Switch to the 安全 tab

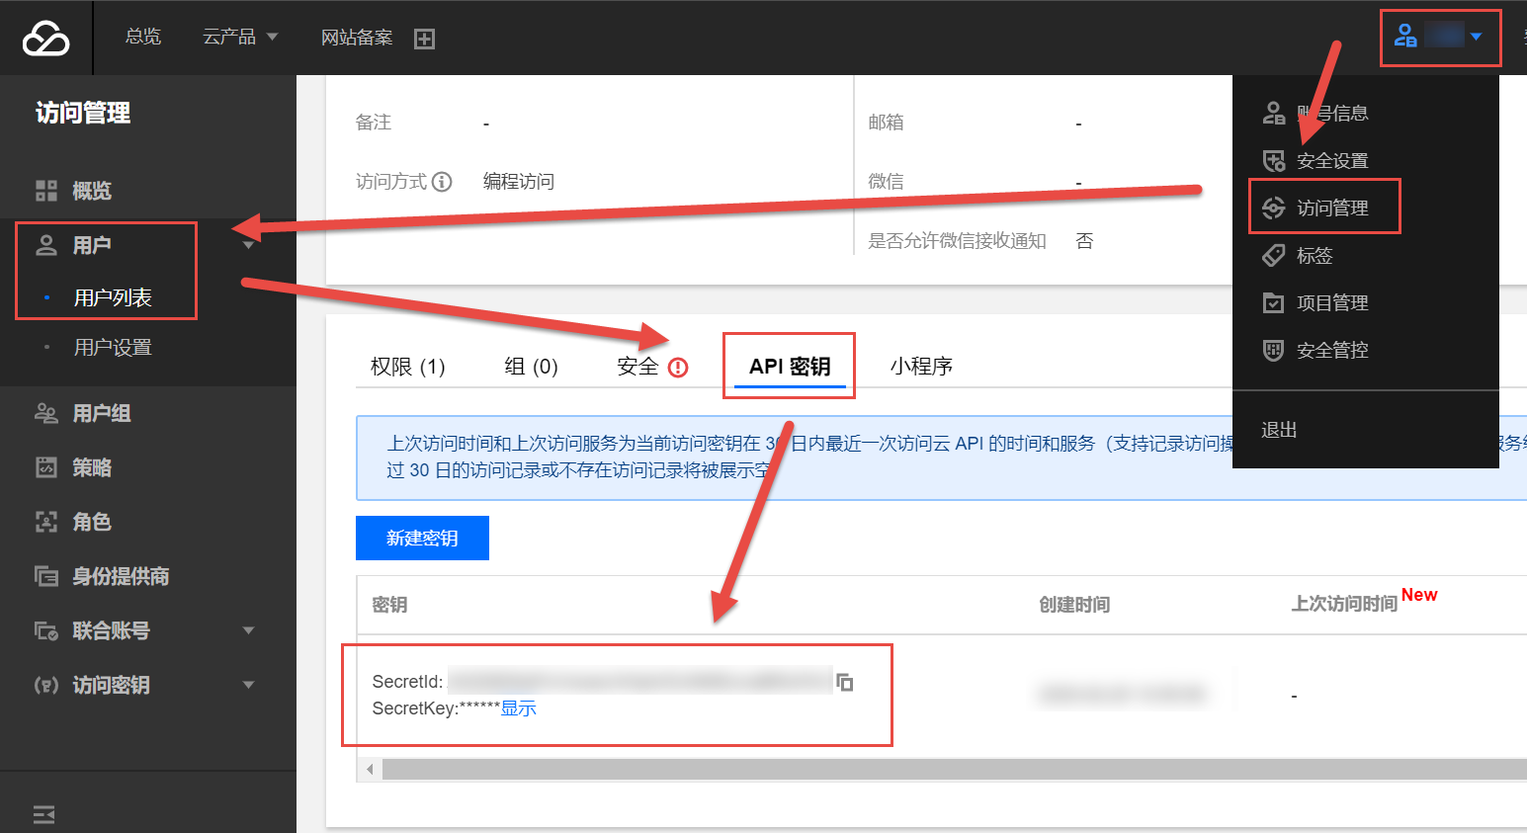pos(637,367)
